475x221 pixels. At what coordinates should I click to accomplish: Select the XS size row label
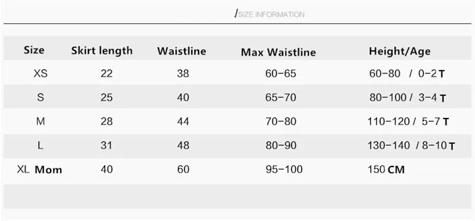click(x=40, y=73)
